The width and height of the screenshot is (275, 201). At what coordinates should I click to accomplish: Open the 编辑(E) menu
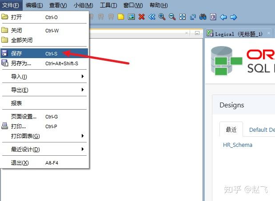pos(34,5)
